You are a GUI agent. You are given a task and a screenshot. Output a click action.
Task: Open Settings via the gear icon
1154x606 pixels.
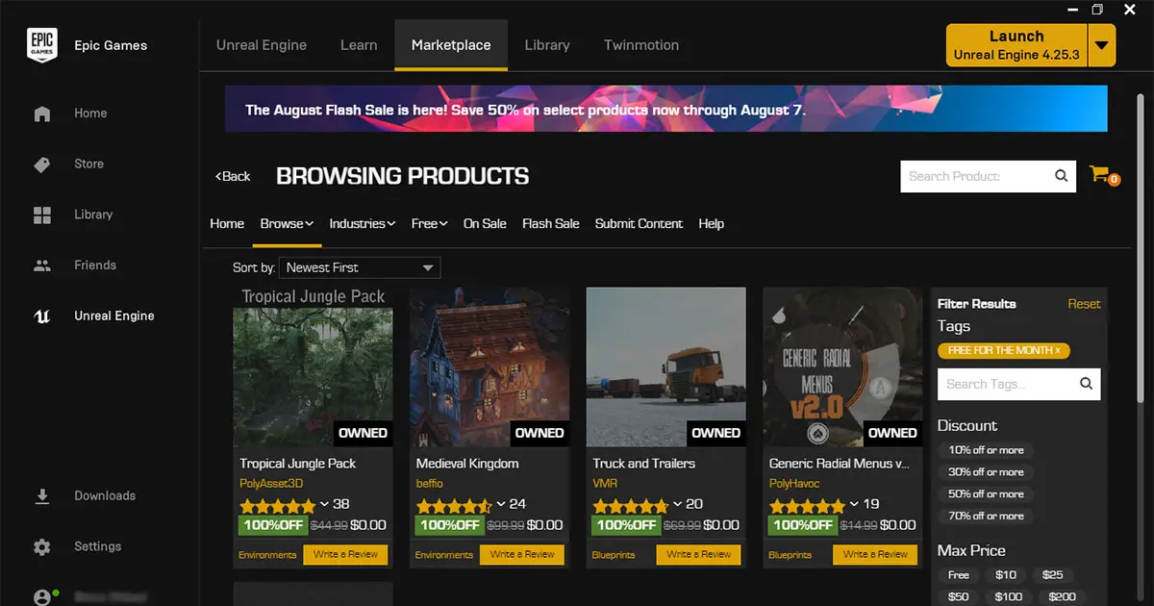[42, 546]
